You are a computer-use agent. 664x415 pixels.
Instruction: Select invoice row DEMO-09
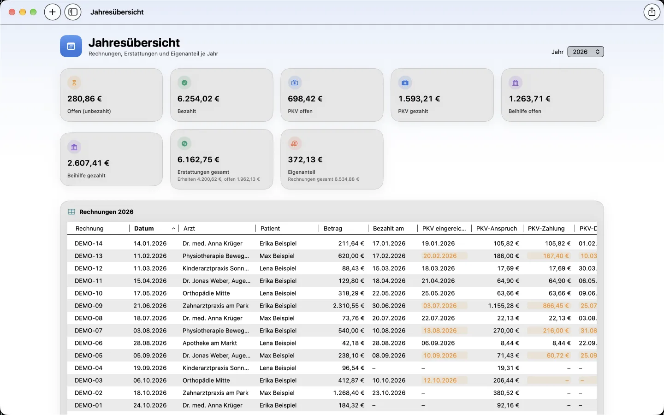[332, 306]
